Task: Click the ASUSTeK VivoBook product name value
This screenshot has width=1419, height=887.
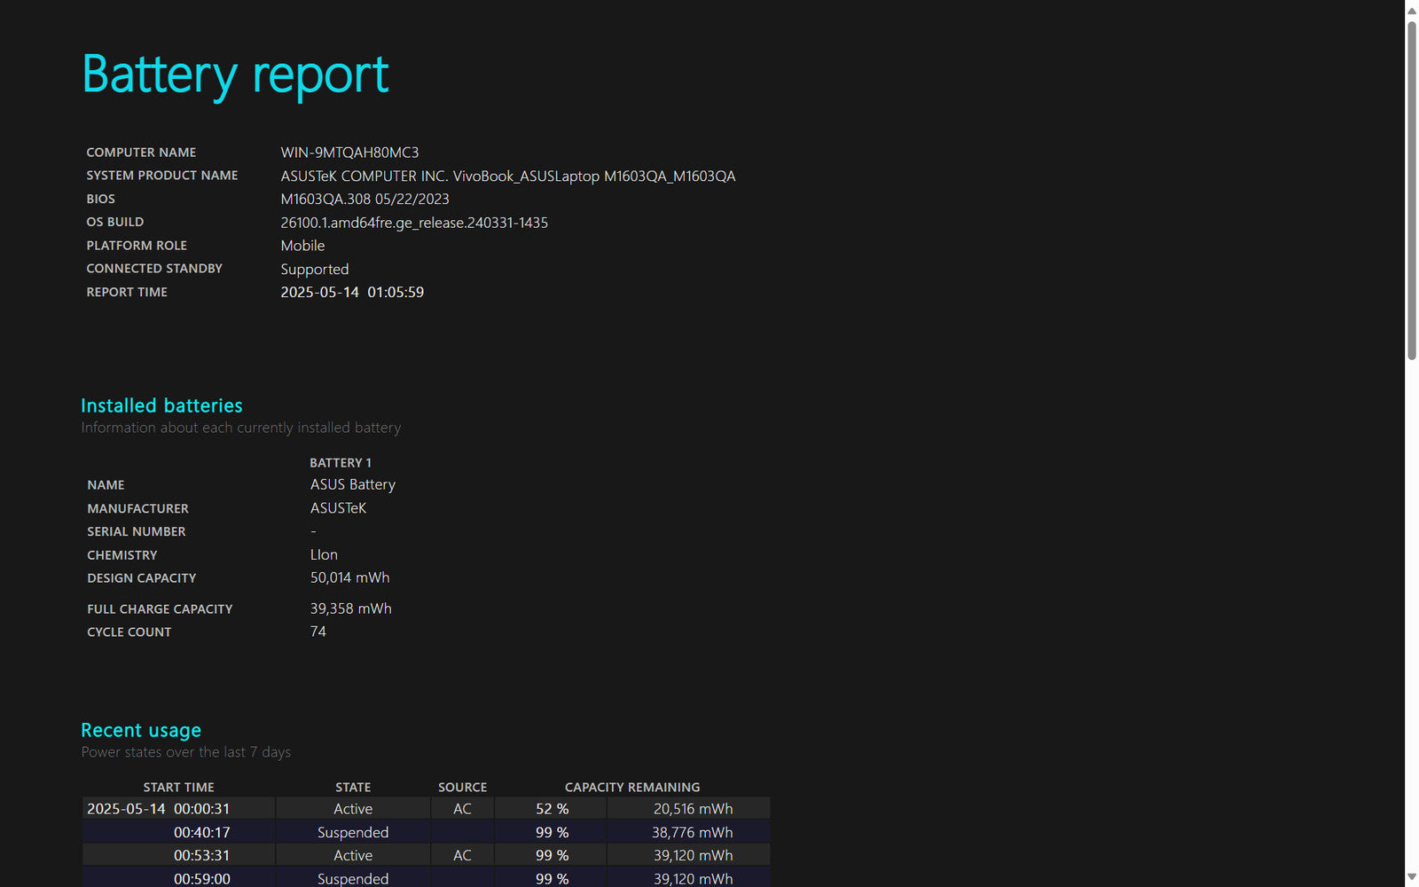Action: pos(508,176)
